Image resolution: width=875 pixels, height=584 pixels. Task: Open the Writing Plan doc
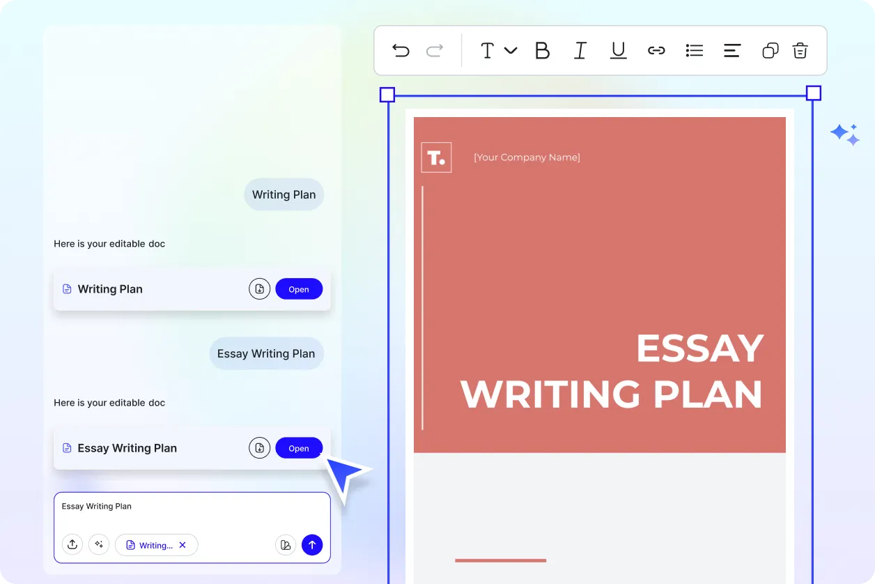click(299, 289)
